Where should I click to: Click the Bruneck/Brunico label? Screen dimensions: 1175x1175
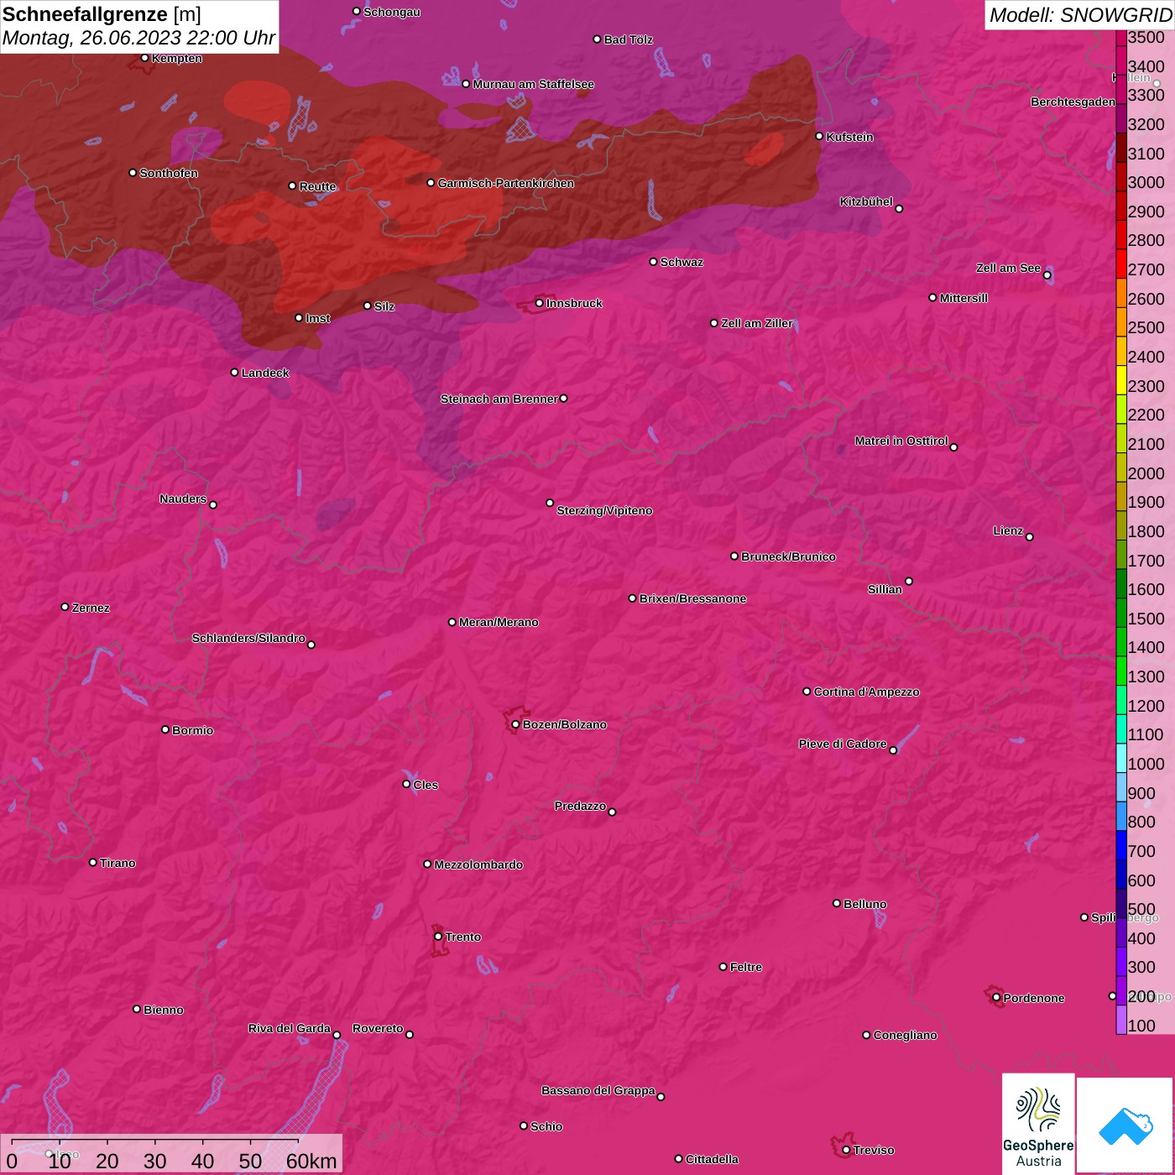click(x=788, y=556)
